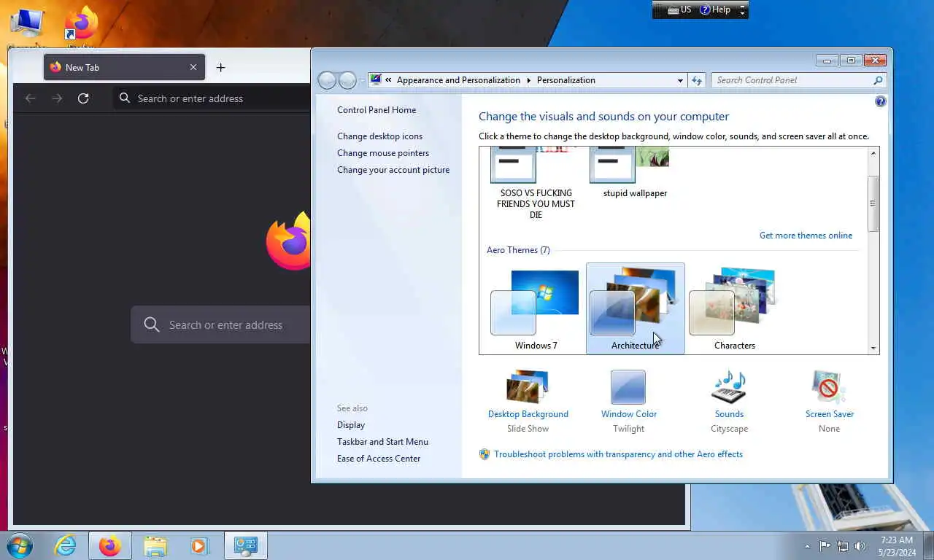Launch Internet Explorer from the taskbar

[x=65, y=545]
